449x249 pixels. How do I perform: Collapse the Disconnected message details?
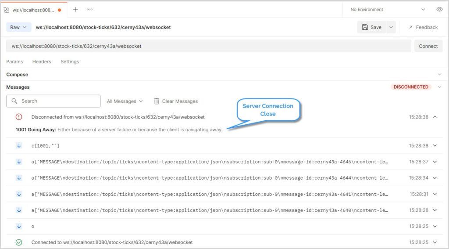click(435, 117)
